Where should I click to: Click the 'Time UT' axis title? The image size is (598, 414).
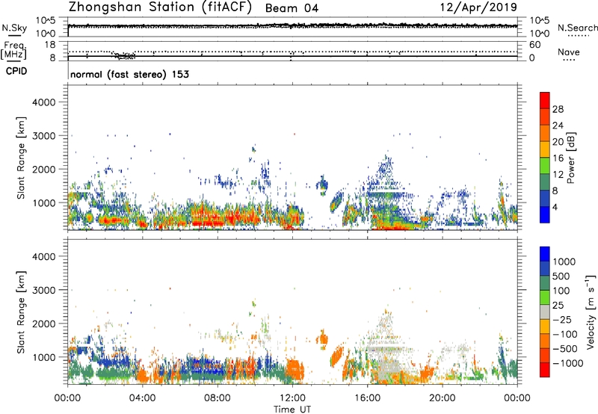point(292,410)
